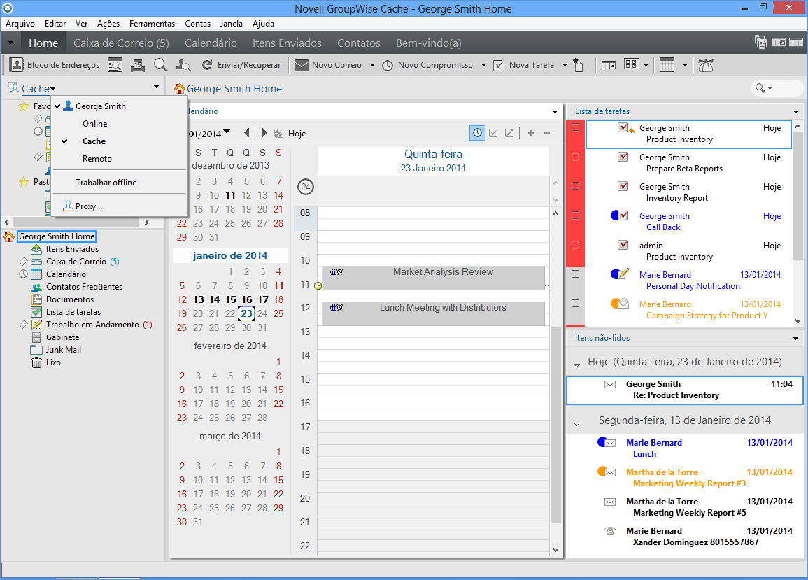
Task: Open the Calendário panel dropdown arrow
Action: click(555, 111)
